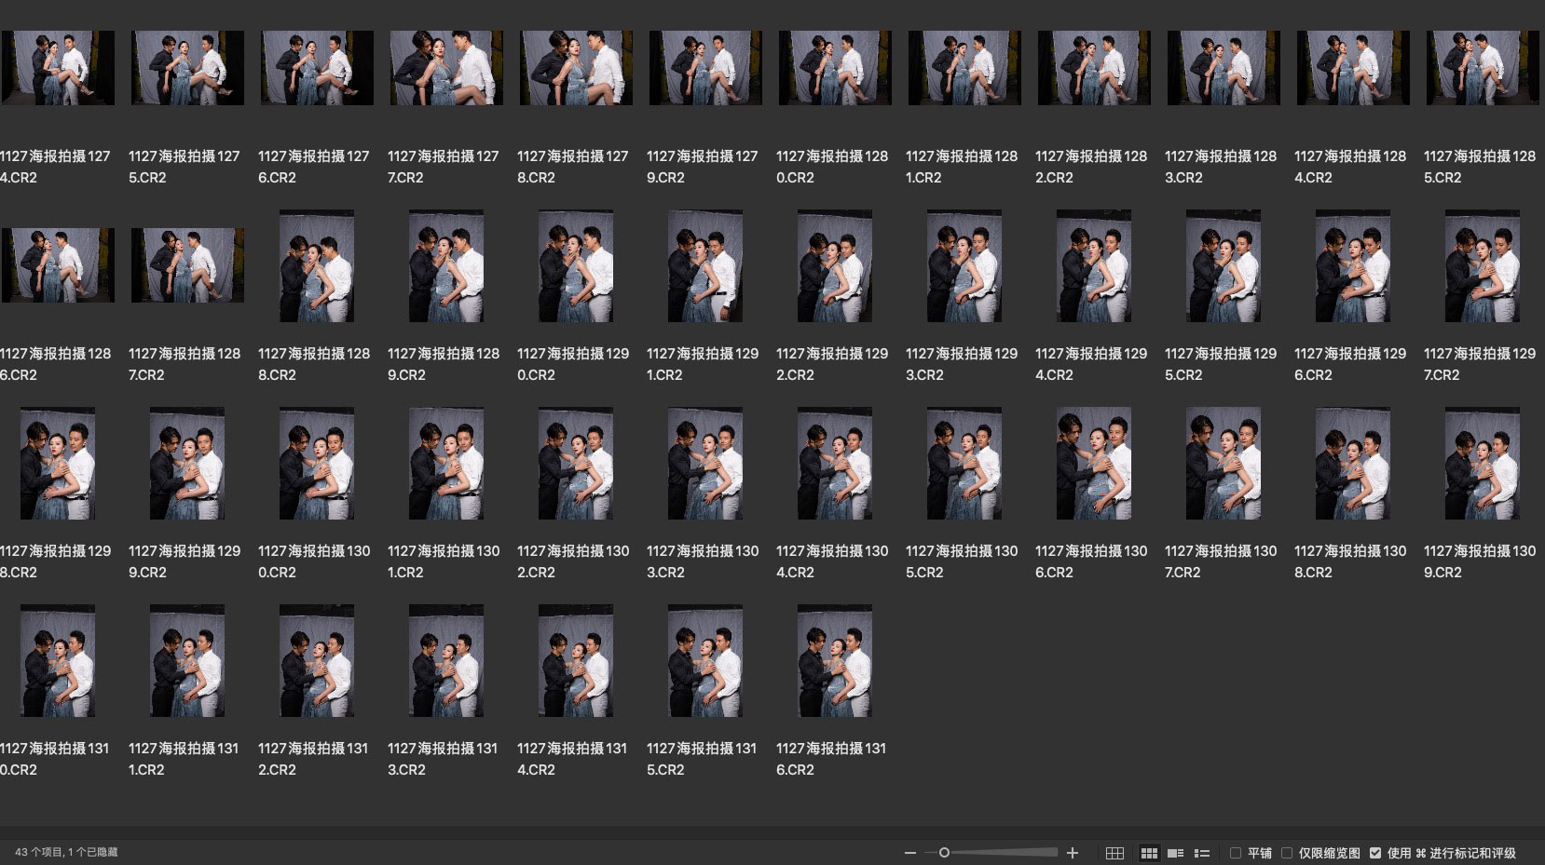The image size is (1545, 865).
Task: Select thumbnail 1127海报拍摄1274.CR2
Action: pyautogui.click(x=58, y=68)
